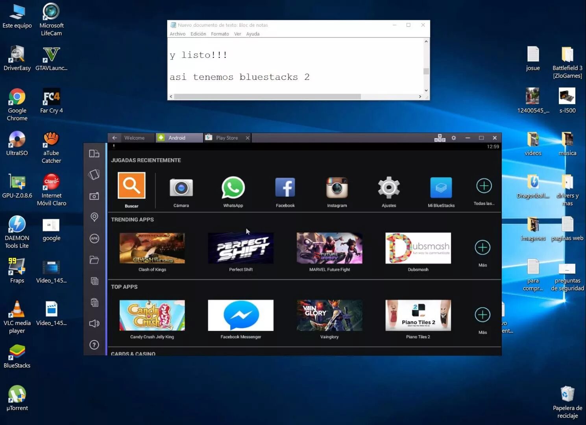586x425 pixels.
Task: Open BlueStacks settings gear icon
Action: 454,138
